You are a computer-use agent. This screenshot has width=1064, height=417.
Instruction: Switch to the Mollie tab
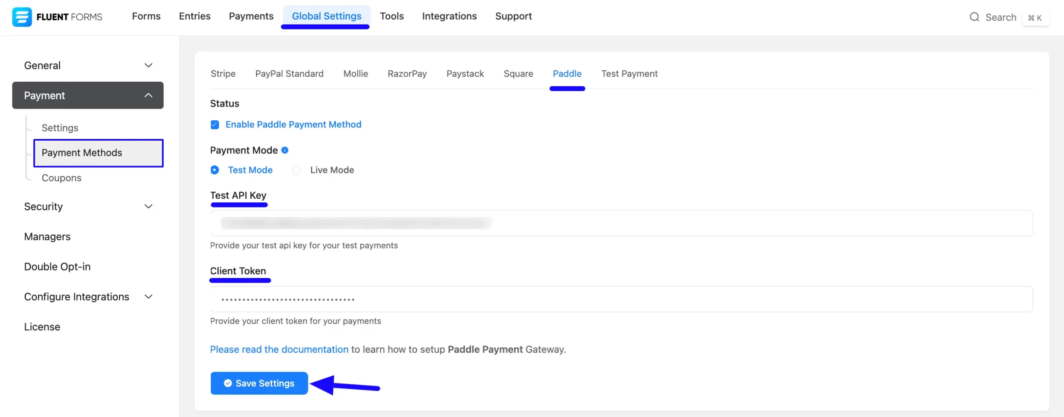(x=356, y=74)
